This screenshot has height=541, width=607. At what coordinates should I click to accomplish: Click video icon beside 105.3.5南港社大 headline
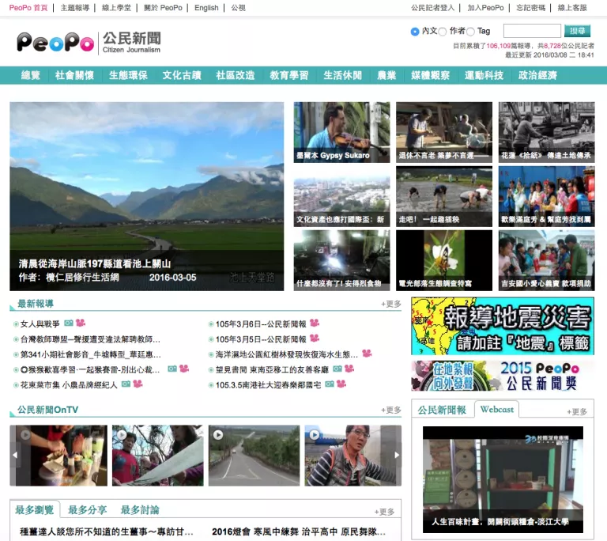341,384
